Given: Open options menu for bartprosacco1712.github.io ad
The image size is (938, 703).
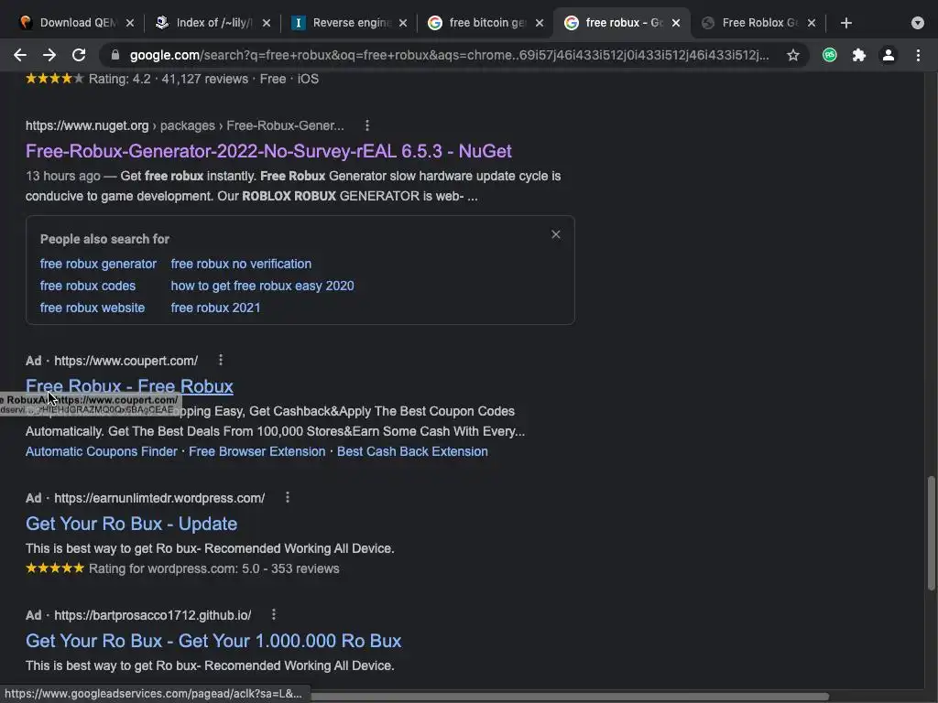Looking at the screenshot, I should click(273, 614).
